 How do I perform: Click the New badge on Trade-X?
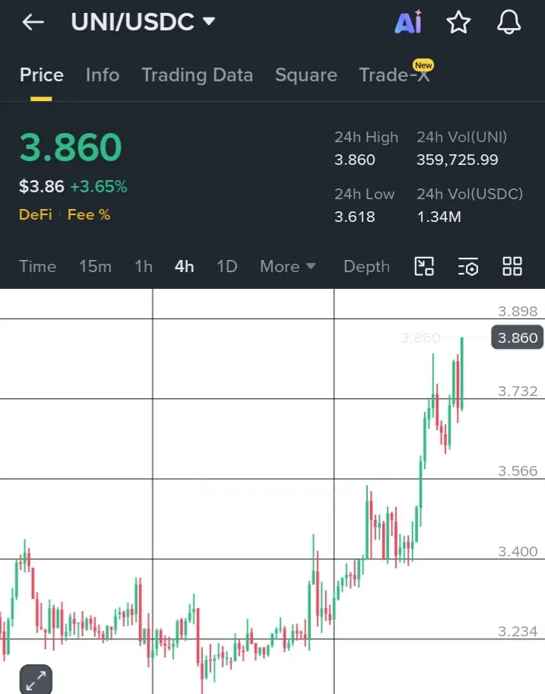pyautogui.click(x=423, y=65)
